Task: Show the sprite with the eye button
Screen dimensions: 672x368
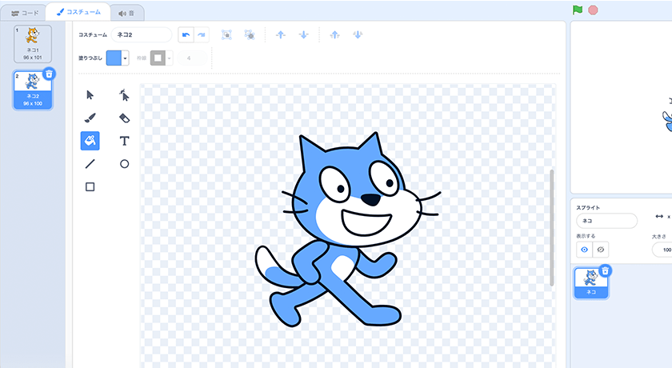Action: (584, 250)
